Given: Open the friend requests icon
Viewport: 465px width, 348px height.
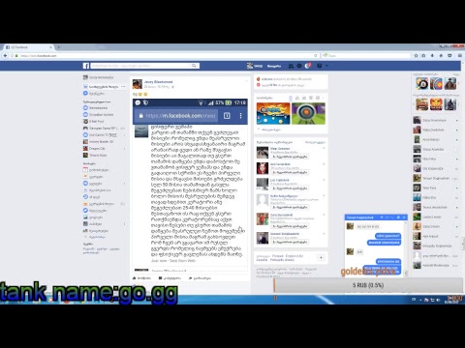Looking at the screenshot, I should [x=291, y=66].
